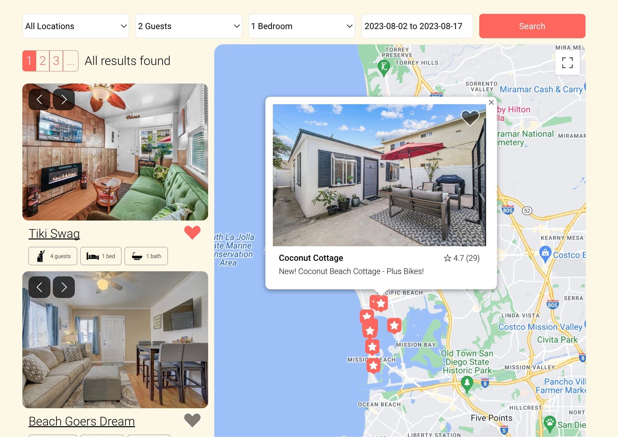Screen dimensions: 618x437
Task: Show next photo of Tiki Swag
Action: 64,99
